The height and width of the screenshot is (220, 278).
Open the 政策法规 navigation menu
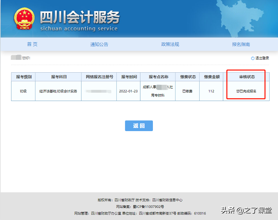(x=171, y=44)
